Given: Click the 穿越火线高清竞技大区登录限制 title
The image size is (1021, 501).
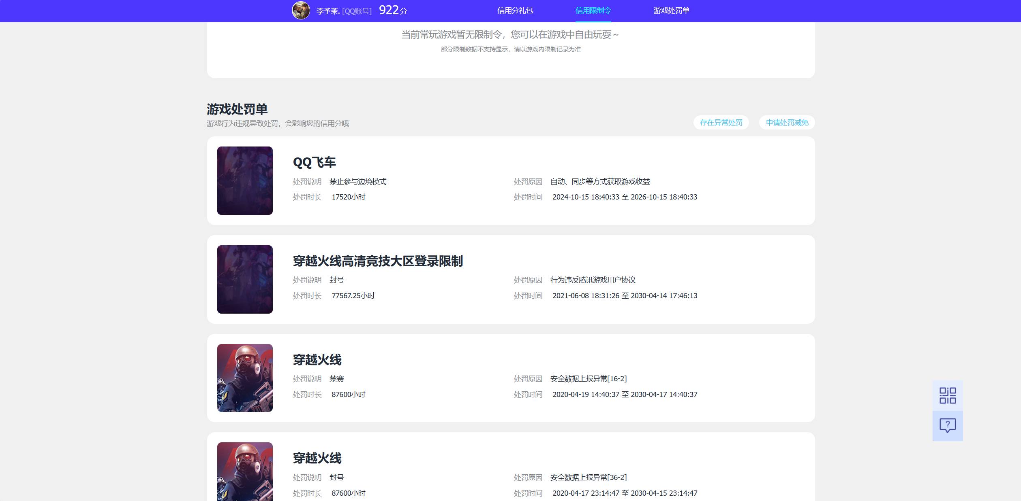Looking at the screenshot, I should tap(378, 261).
